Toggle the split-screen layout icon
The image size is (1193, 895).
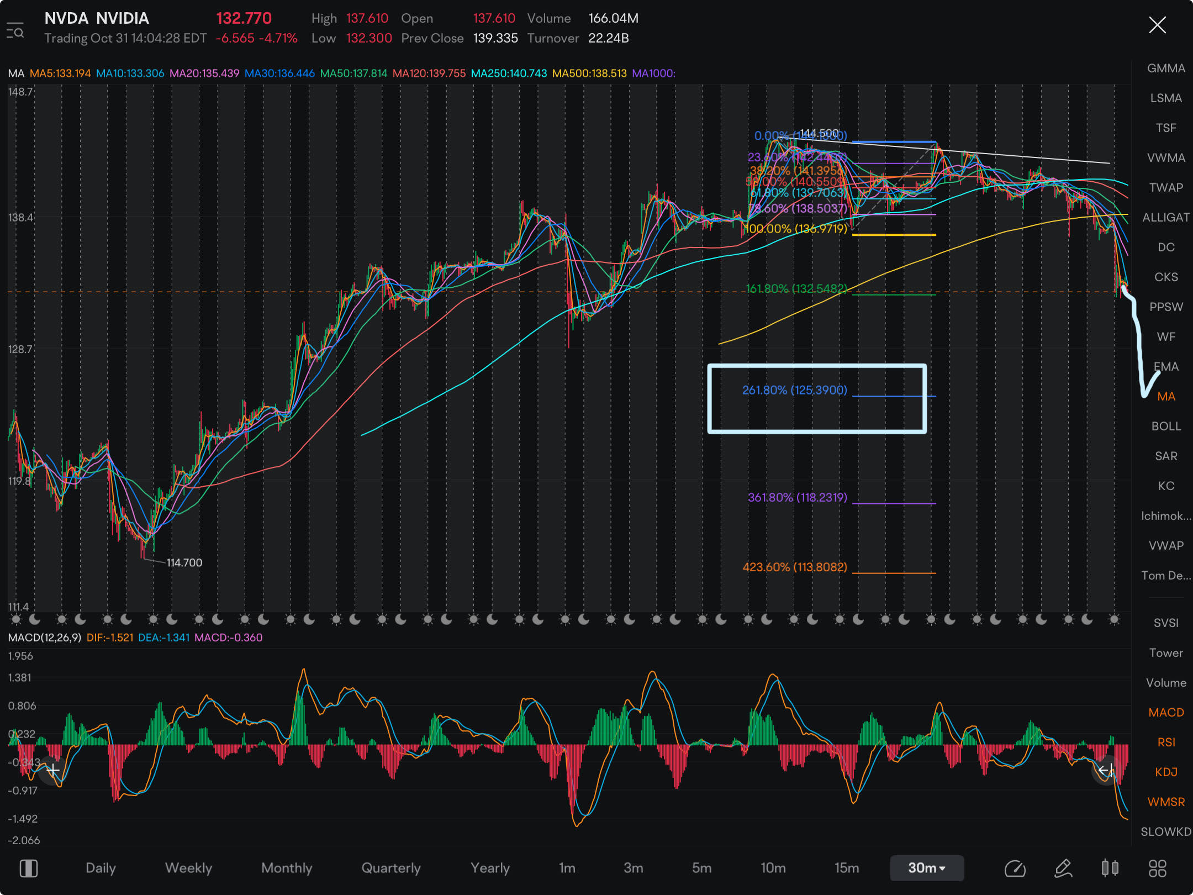pyautogui.click(x=29, y=868)
